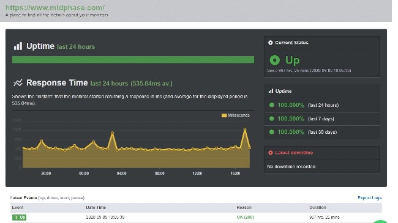Click the green badge beside last 30 days

click(x=272, y=132)
